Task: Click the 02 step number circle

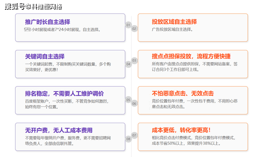Action: point(134,29)
